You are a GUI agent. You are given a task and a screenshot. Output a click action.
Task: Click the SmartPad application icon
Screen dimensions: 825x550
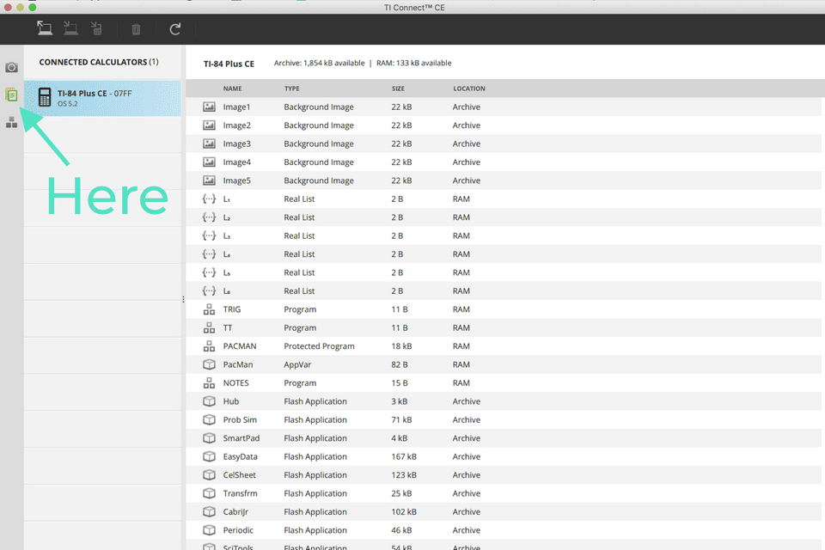[209, 438]
